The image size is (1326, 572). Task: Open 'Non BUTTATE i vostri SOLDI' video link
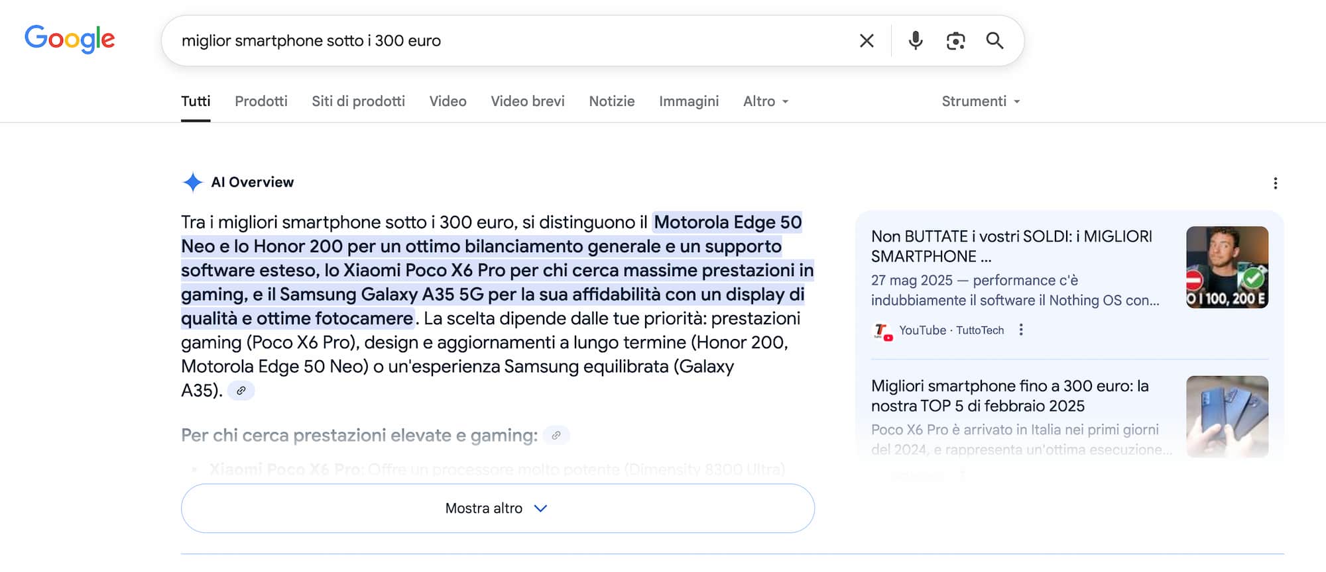click(x=1012, y=246)
